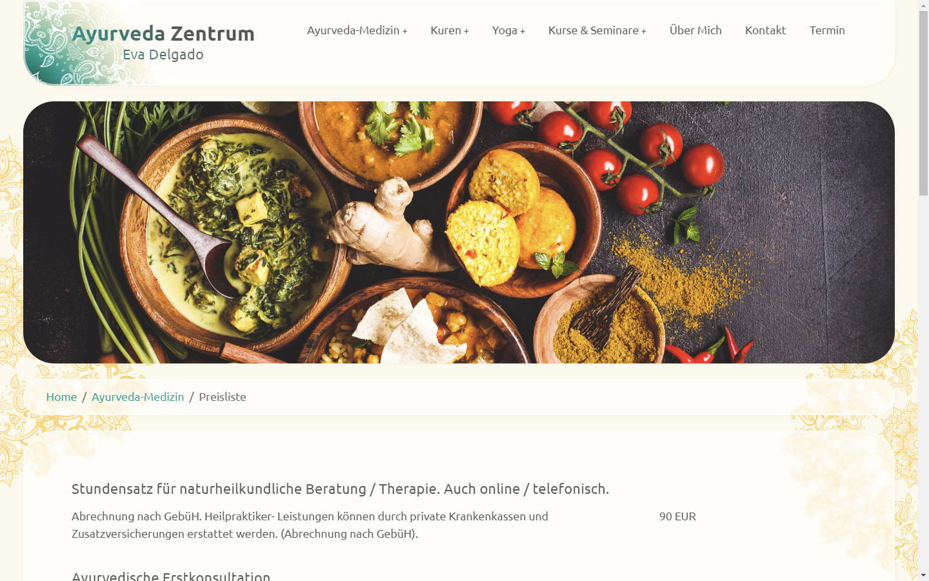This screenshot has height=581, width=929.
Task: Open the Kontakt page
Action: [x=765, y=30]
